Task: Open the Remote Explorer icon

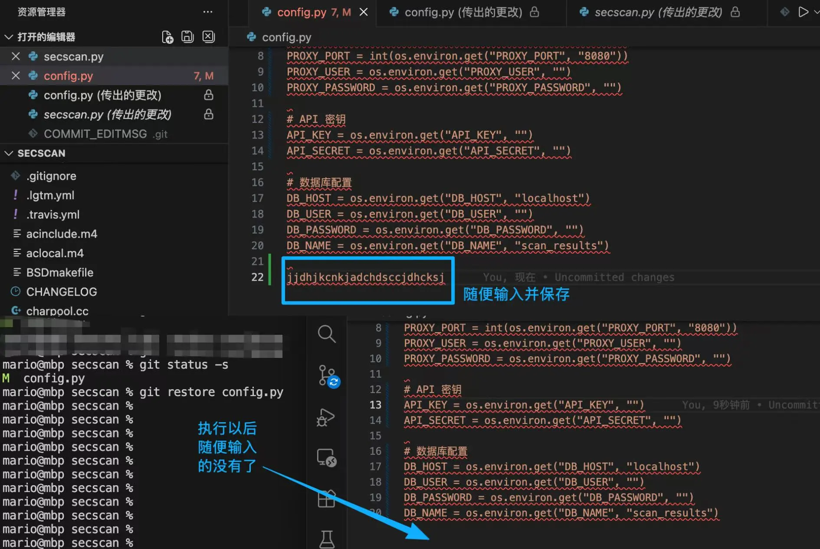Action: 326,458
